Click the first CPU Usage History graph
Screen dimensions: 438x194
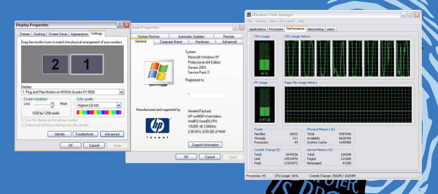[x=292, y=58]
